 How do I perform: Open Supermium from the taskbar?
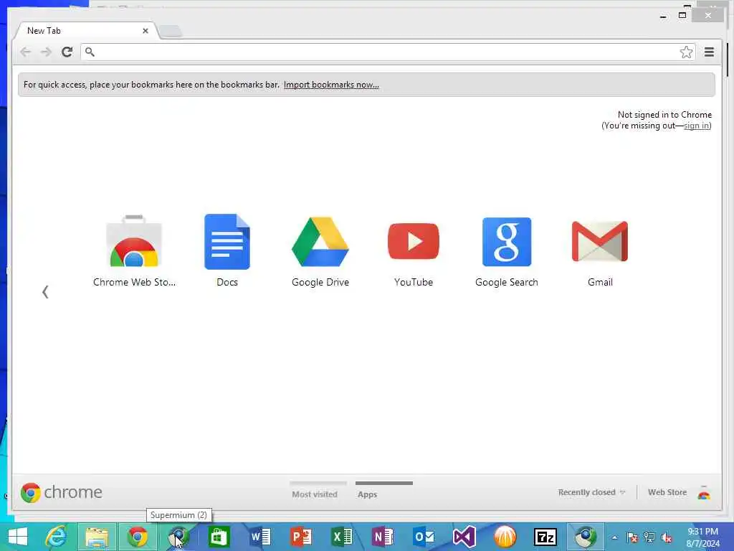tap(178, 537)
